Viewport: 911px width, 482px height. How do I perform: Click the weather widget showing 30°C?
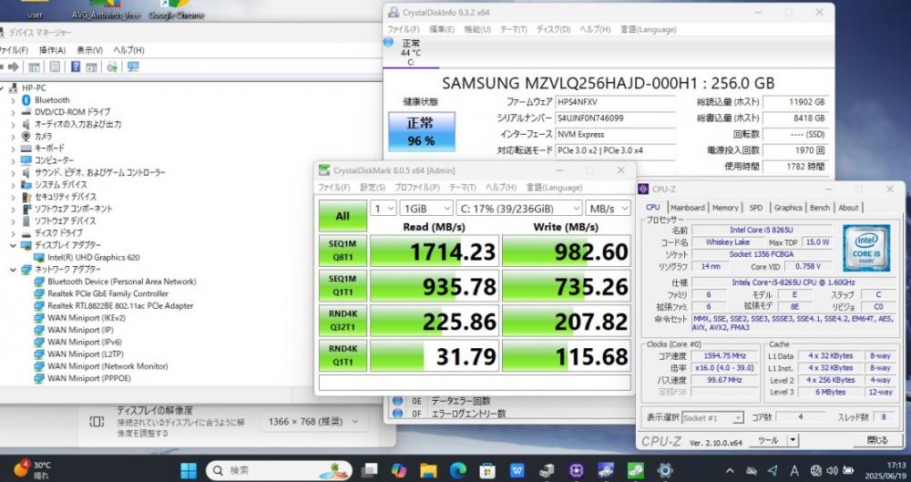32,469
